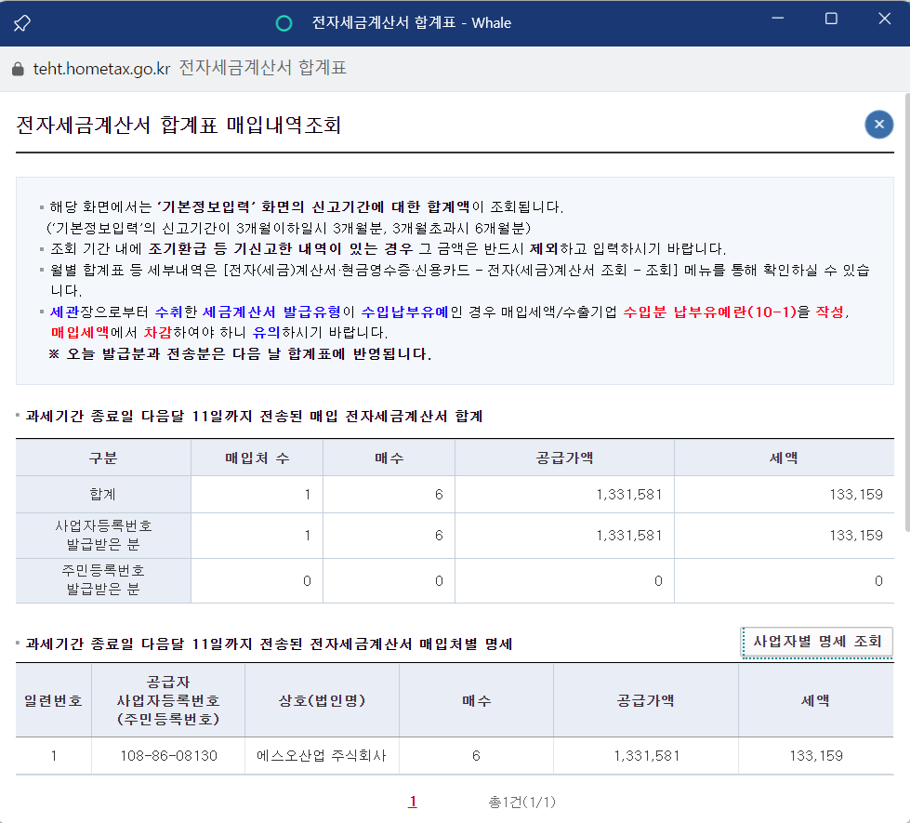Viewport: 910px width, 823px height.
Task: Click 1,331,581 in 에스오산업 row
Action: tap(647, 756)
